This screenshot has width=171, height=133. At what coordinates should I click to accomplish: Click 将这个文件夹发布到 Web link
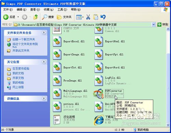coord(25,45)
